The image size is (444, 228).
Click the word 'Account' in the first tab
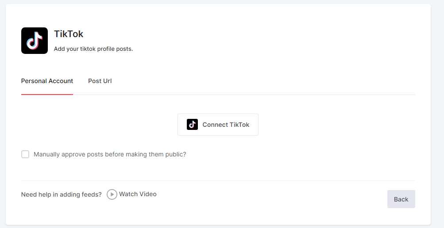point(61,81)
